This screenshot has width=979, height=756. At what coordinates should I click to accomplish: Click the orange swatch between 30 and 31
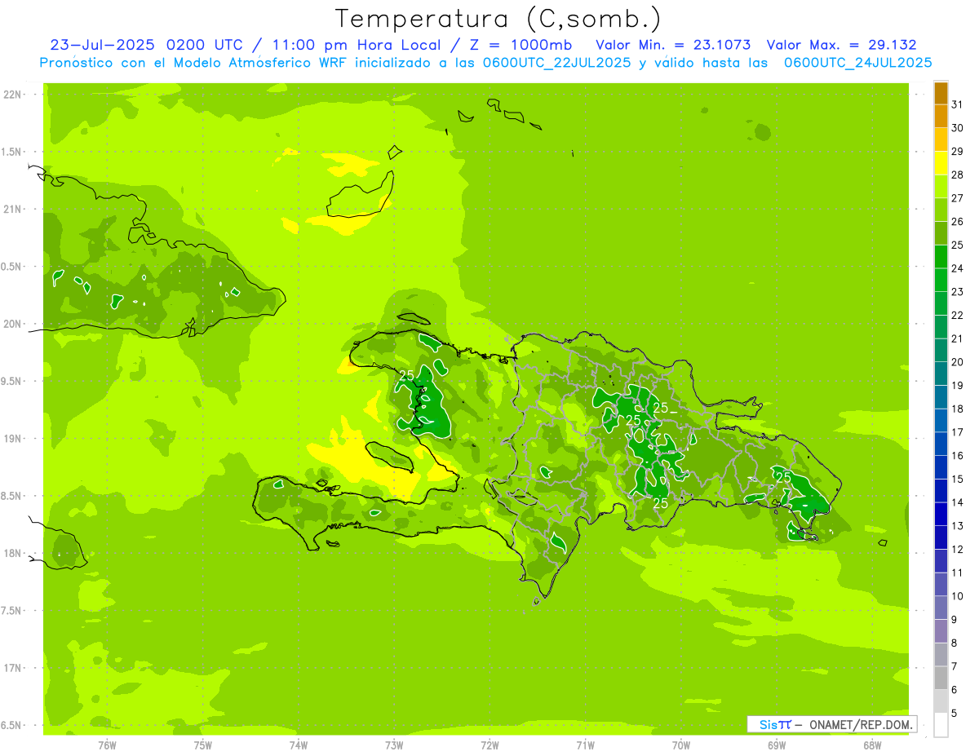tap(941, 116)
